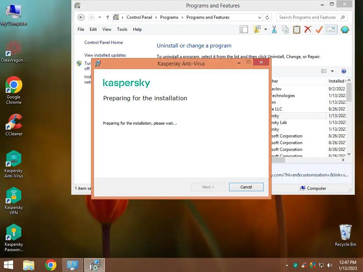Click the blue Help question mark
363x272 pixels.
pos(344,71)
